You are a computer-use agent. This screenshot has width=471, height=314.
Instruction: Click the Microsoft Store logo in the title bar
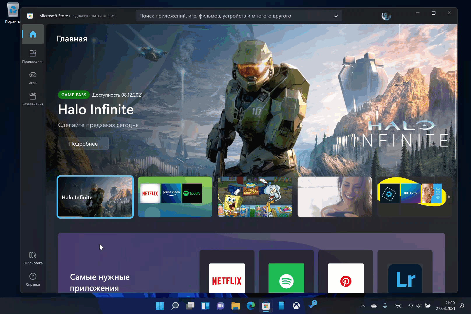[x=30, y=16]
